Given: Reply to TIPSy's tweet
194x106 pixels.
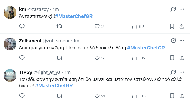Looking at the screenshot, I should click(x=22, y=96).
